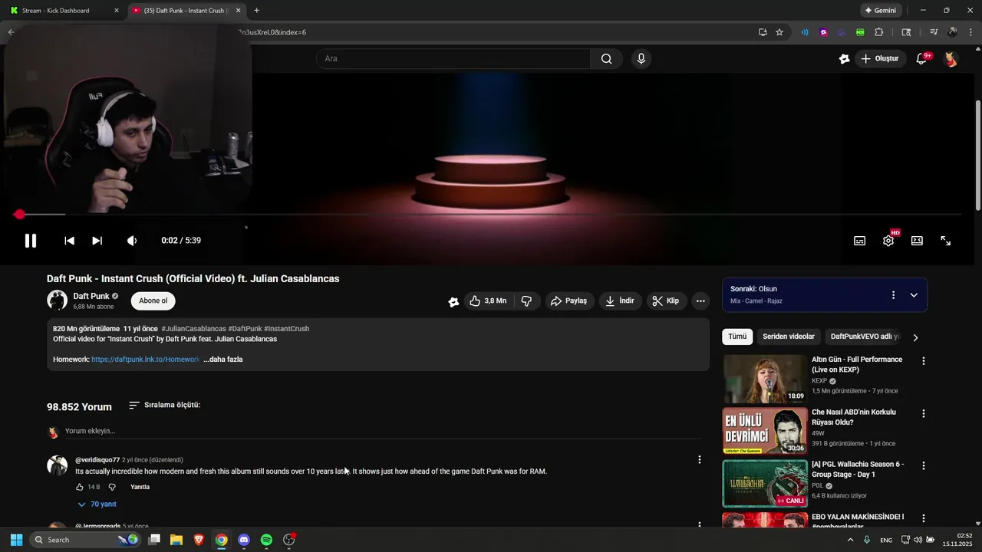Skip to the previous video in playlist
This screenshot has height=552, width=982.
pos(69,241)
